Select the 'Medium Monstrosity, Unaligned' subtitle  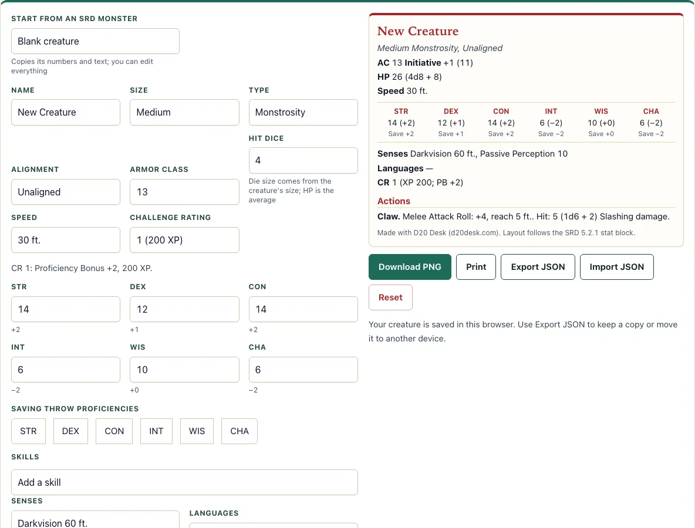440,48
